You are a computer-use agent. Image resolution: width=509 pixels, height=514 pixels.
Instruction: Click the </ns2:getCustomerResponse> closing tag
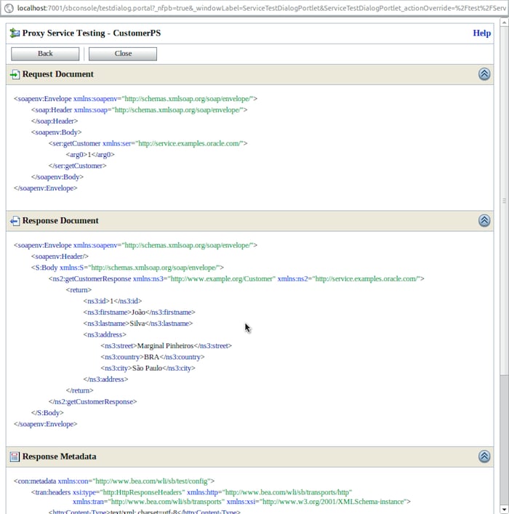[92, 401]
